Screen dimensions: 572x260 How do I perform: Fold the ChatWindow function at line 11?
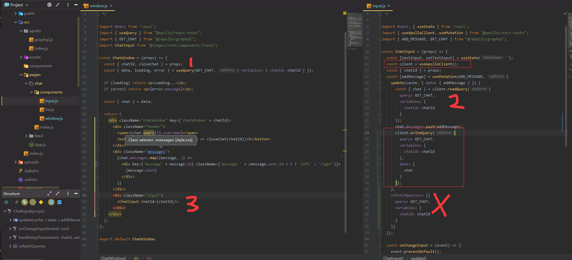tap(98, 58)
